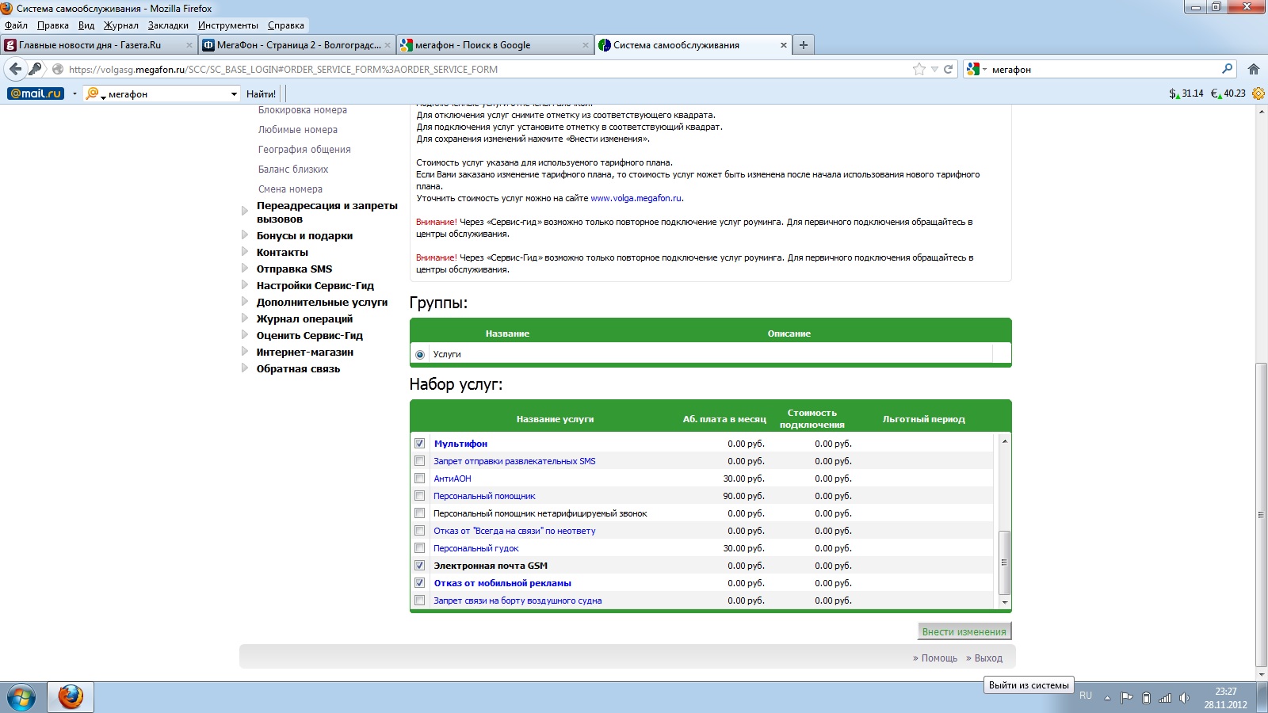The image size is (1268, 713).
Task: Toggle the Персональный гудок checkbox
Action: coord(420,548)
